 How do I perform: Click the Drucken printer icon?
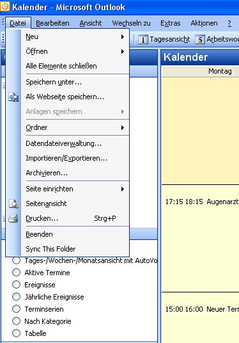point(13,218)
